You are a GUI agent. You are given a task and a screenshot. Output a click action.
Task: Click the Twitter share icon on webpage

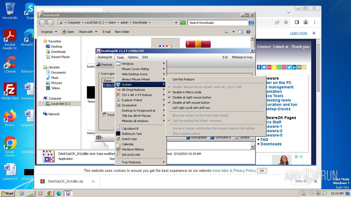289,67
